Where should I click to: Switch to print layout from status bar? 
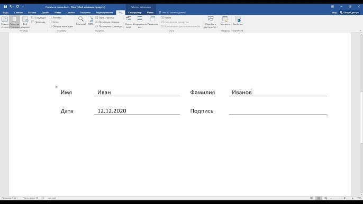coord(319,198)
